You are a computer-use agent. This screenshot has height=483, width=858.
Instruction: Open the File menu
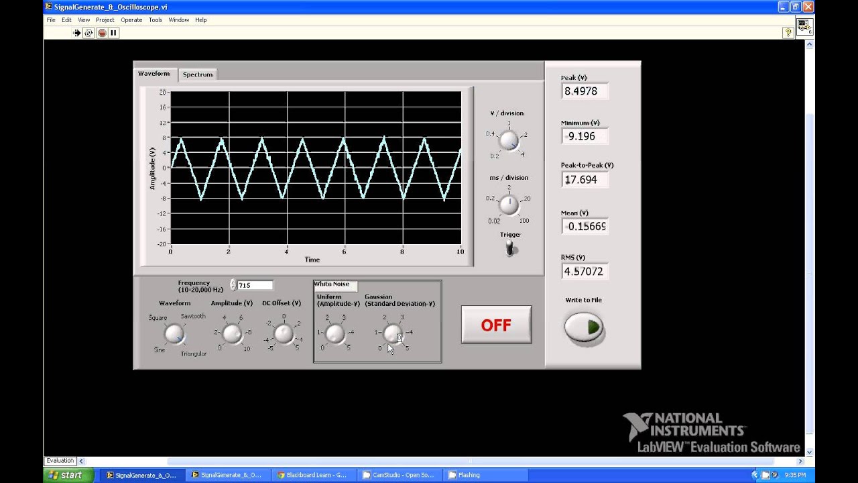(x=51, y=20)
